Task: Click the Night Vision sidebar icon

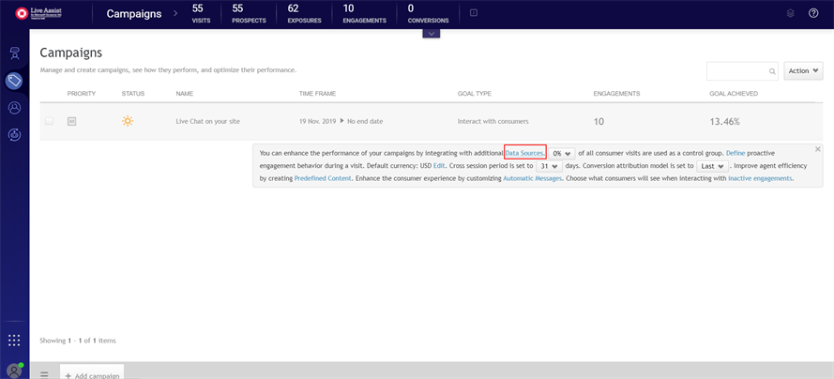Action: tap(14, 135)
